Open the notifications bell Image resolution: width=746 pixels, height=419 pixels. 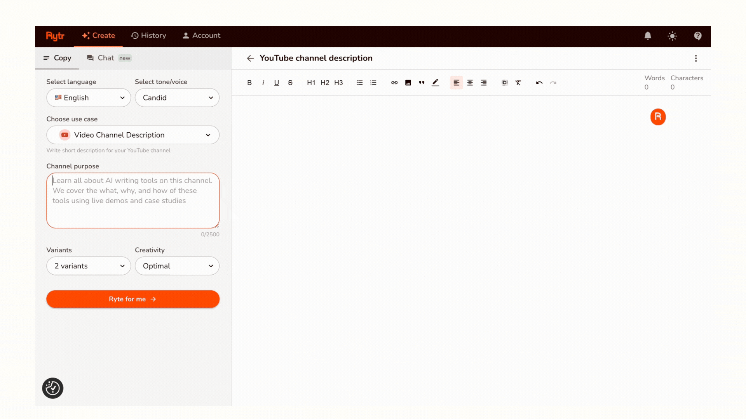pos(648,36)
